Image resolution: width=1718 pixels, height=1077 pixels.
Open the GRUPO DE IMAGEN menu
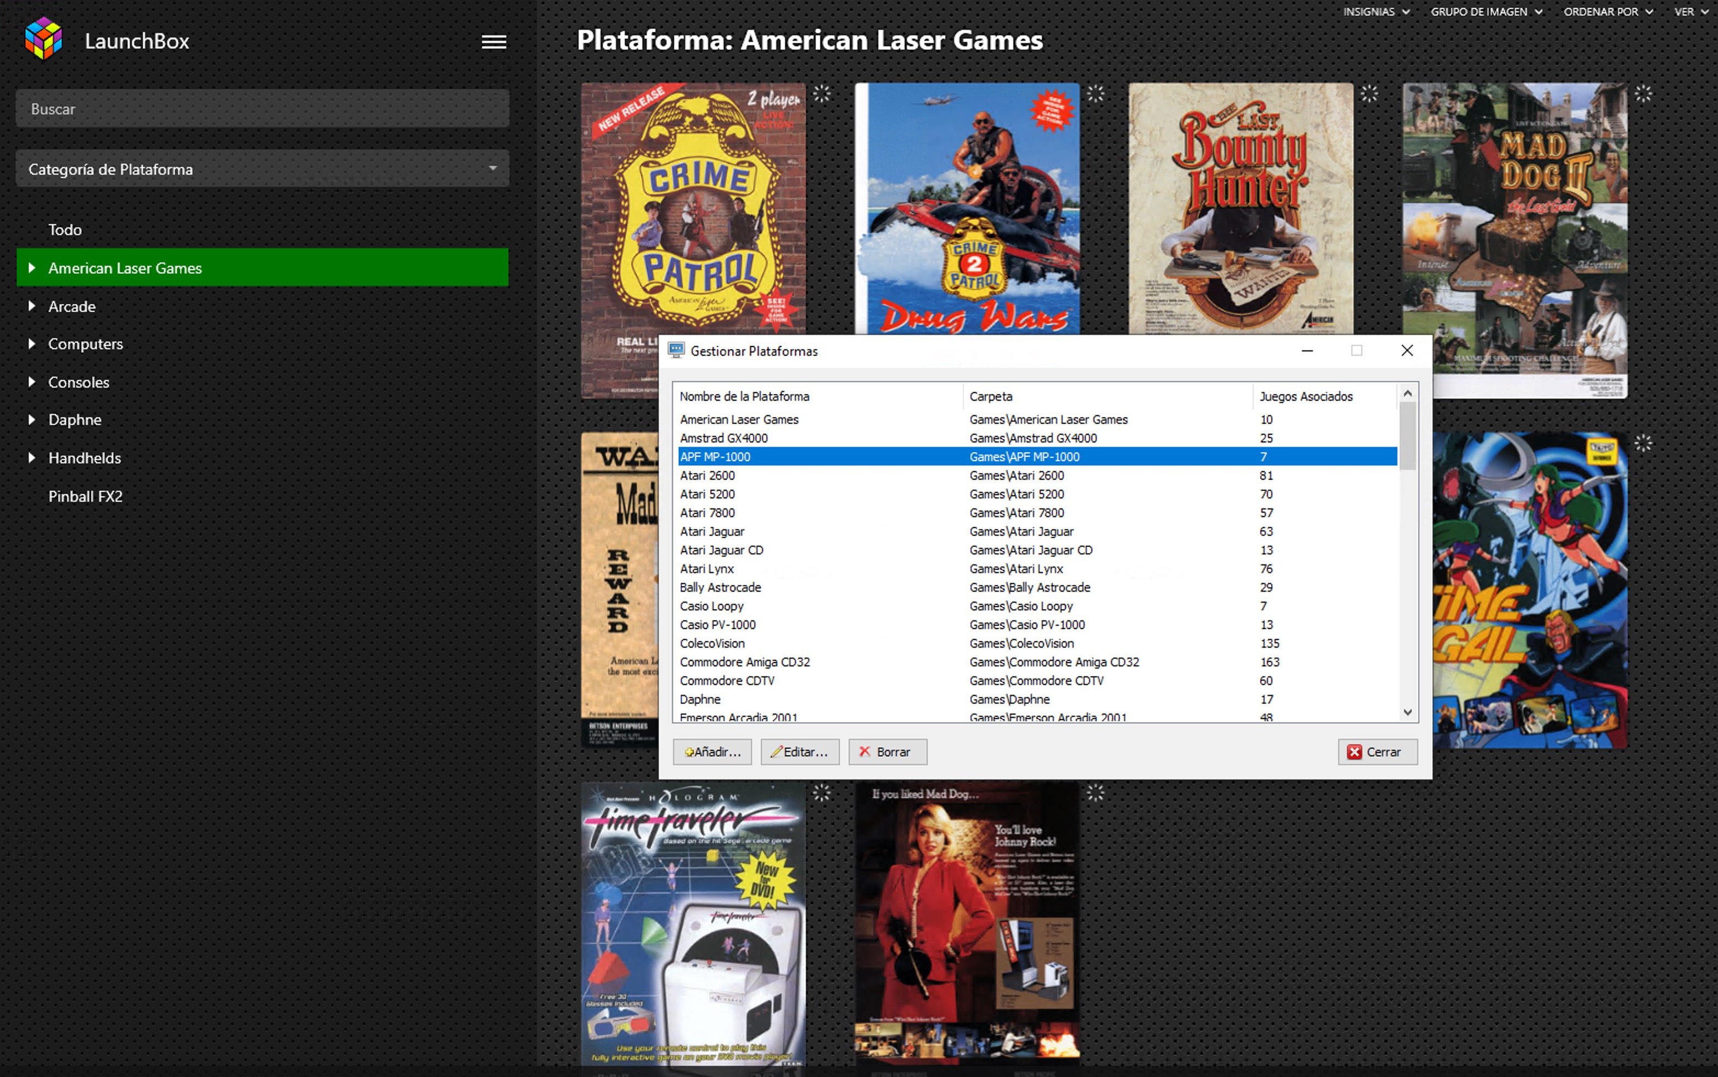1486,12
